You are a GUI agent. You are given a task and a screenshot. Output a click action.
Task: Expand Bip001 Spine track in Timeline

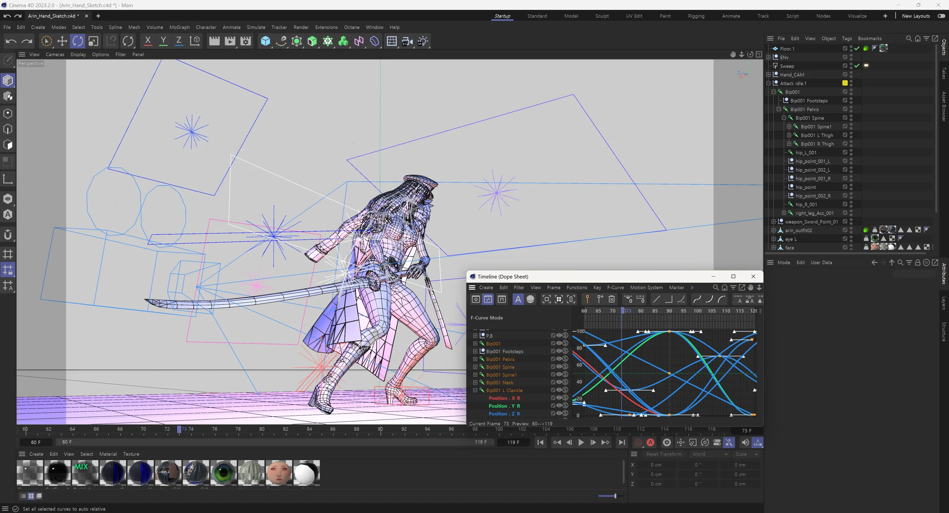coord(475,367)
